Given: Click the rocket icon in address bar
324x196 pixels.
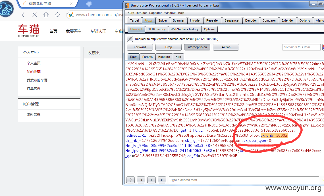Looking at the screenshot, I should 71,15.
